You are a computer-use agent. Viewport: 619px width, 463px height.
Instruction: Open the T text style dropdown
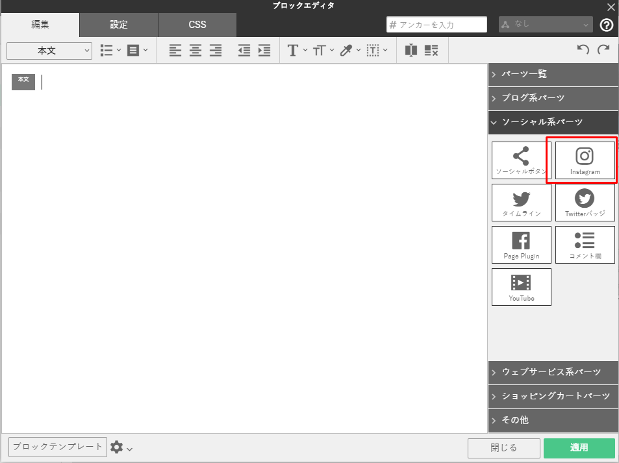coord(297,51)
